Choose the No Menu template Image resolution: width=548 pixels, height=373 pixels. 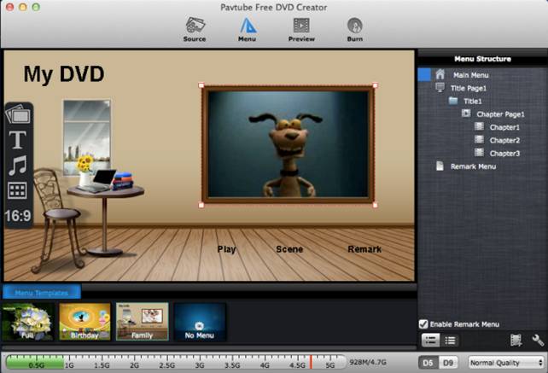click(200, 322)
